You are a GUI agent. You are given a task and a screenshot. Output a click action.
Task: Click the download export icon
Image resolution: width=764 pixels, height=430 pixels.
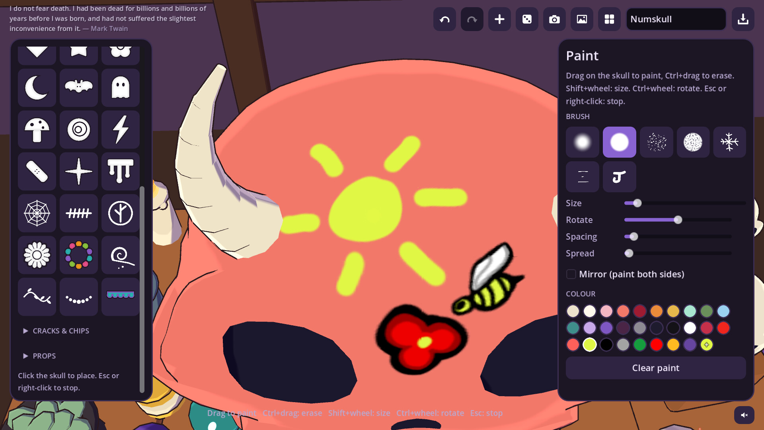point(743,19)
